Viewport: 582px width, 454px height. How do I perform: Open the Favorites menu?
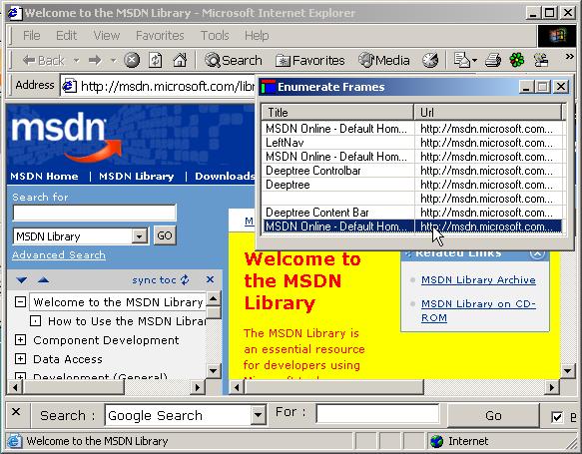[160, 36]
